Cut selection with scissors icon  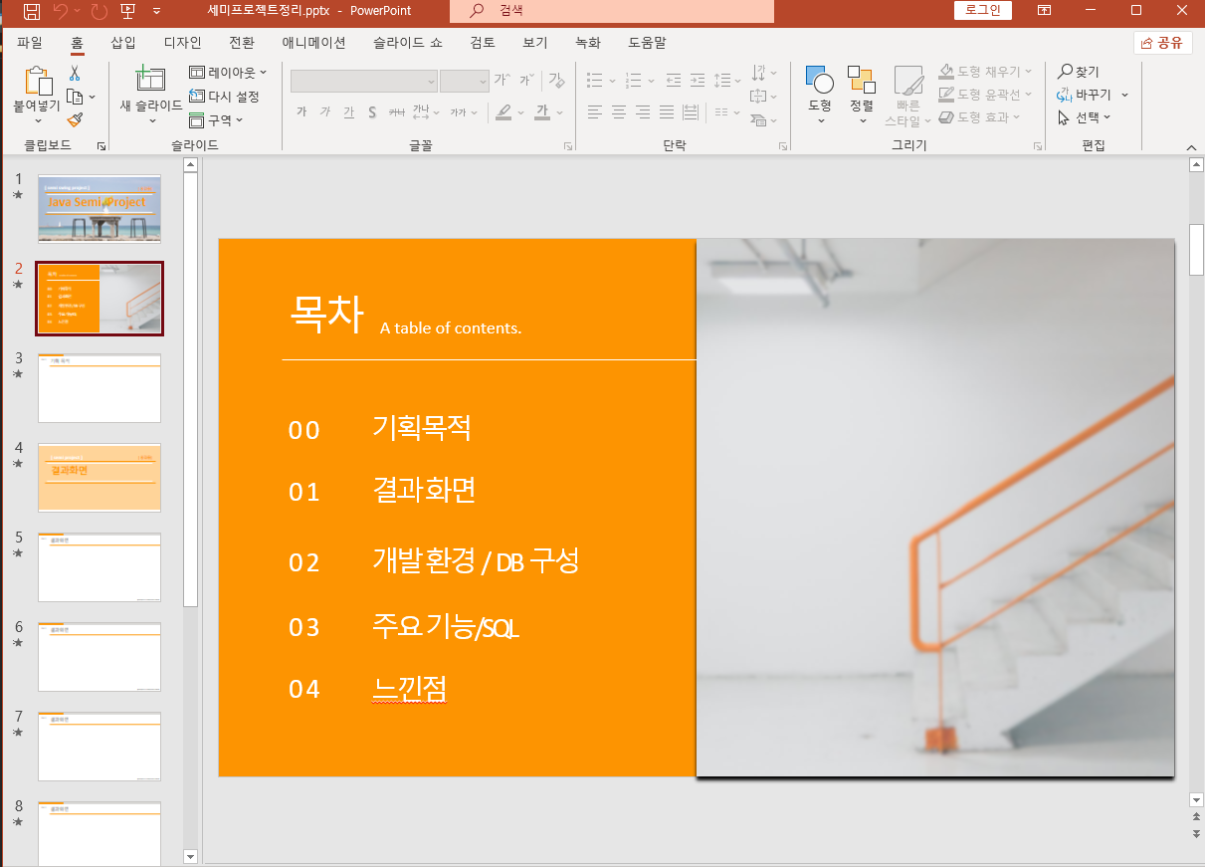click(75, 73)
